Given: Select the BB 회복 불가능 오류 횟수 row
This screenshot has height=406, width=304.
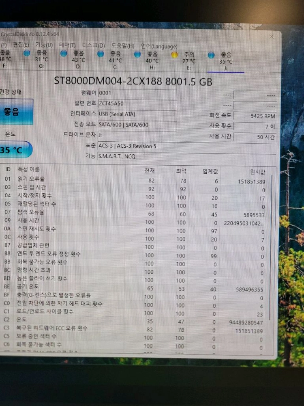Looking at the screenshot, I should point(135,263).
